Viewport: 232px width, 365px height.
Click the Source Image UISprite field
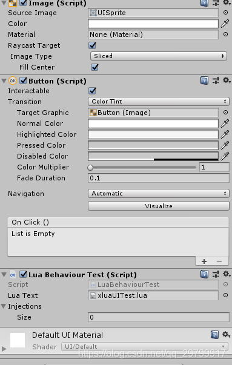[x=153, y=13]
